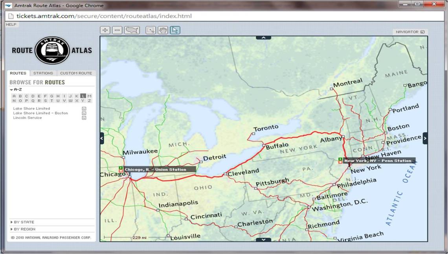
Task: Select the Zoom Out tool
Action: coord(117,30)
